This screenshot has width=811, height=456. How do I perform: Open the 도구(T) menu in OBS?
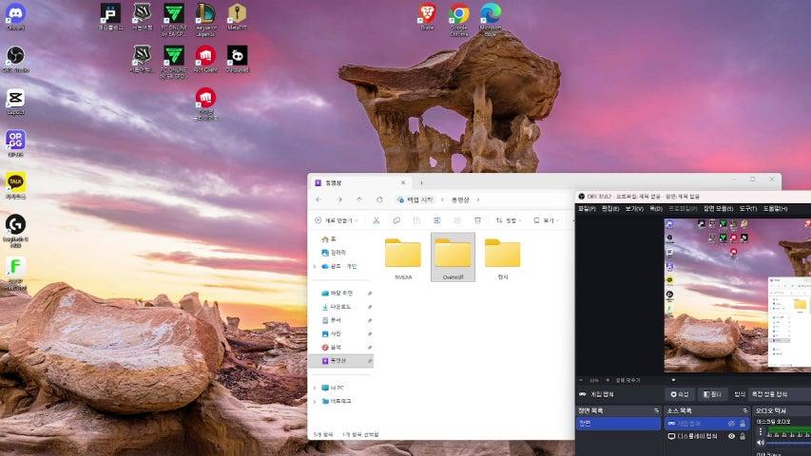coord(748,208)
